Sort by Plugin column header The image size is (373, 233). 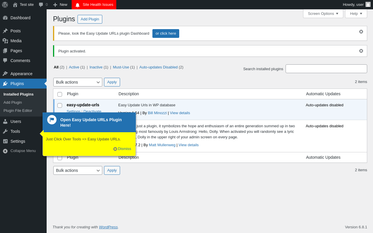(x=73, y=94)
